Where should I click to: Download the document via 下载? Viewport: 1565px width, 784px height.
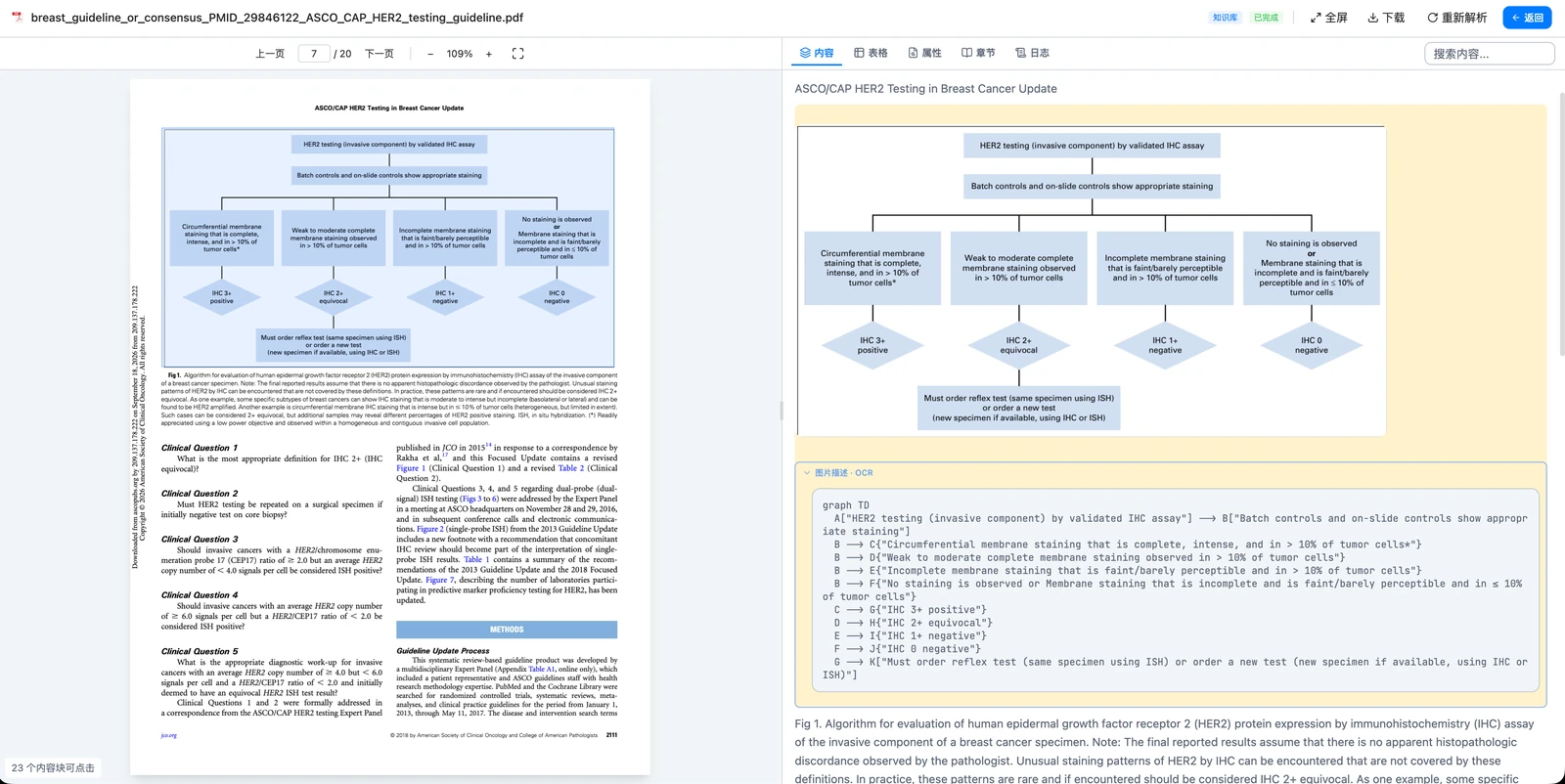tap(1386, 18)
